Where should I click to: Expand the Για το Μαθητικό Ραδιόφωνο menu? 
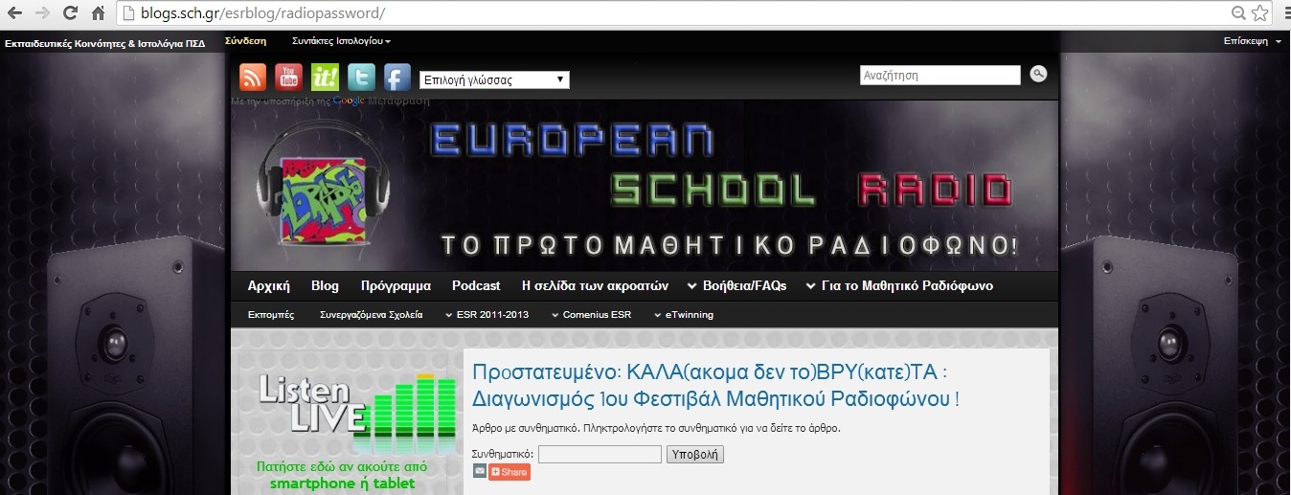[x=898, y=285]
